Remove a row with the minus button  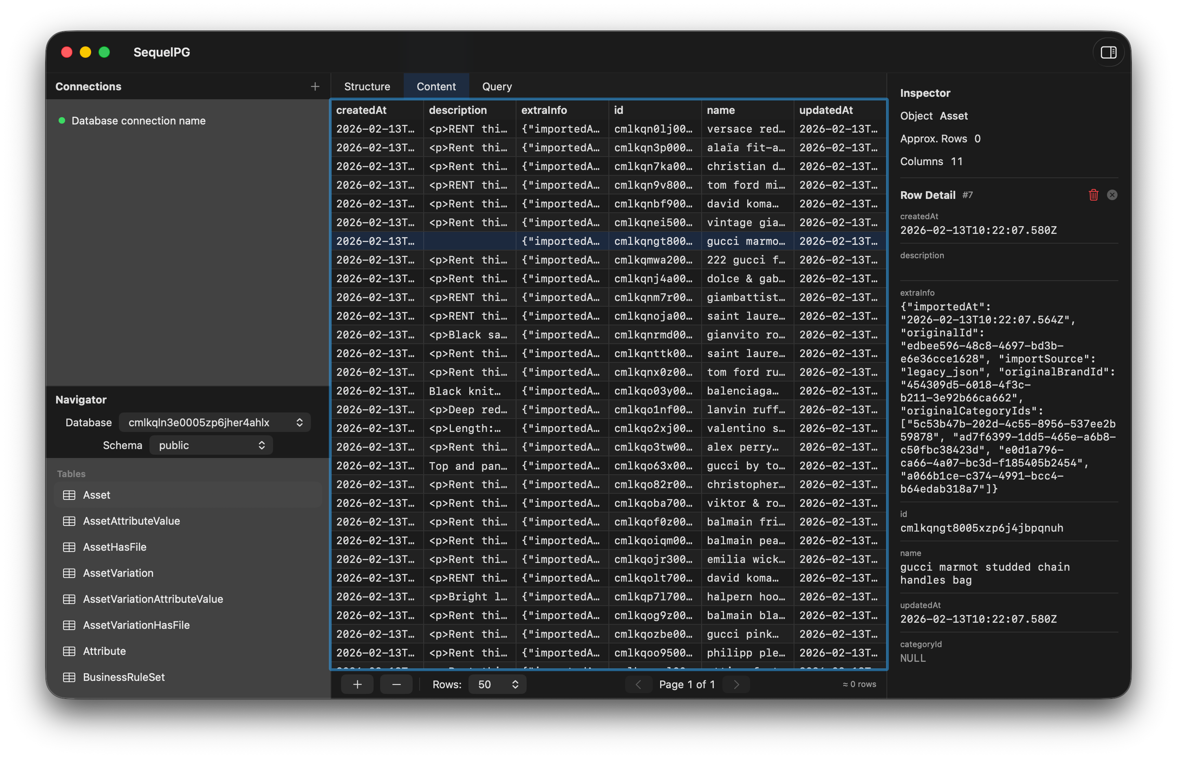pos(396,684)
